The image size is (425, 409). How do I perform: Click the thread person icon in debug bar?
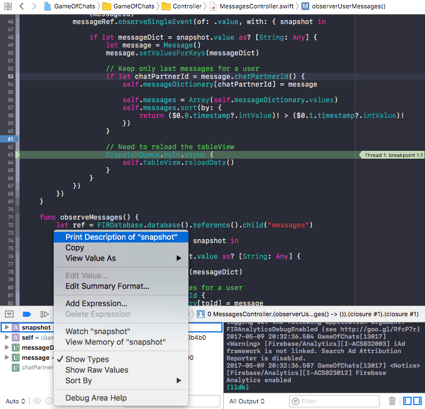201,314
